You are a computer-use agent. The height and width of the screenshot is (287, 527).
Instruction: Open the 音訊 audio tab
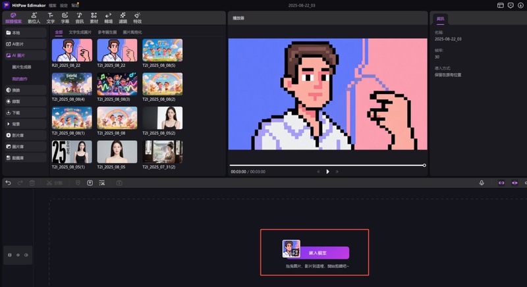coord(79,18)
